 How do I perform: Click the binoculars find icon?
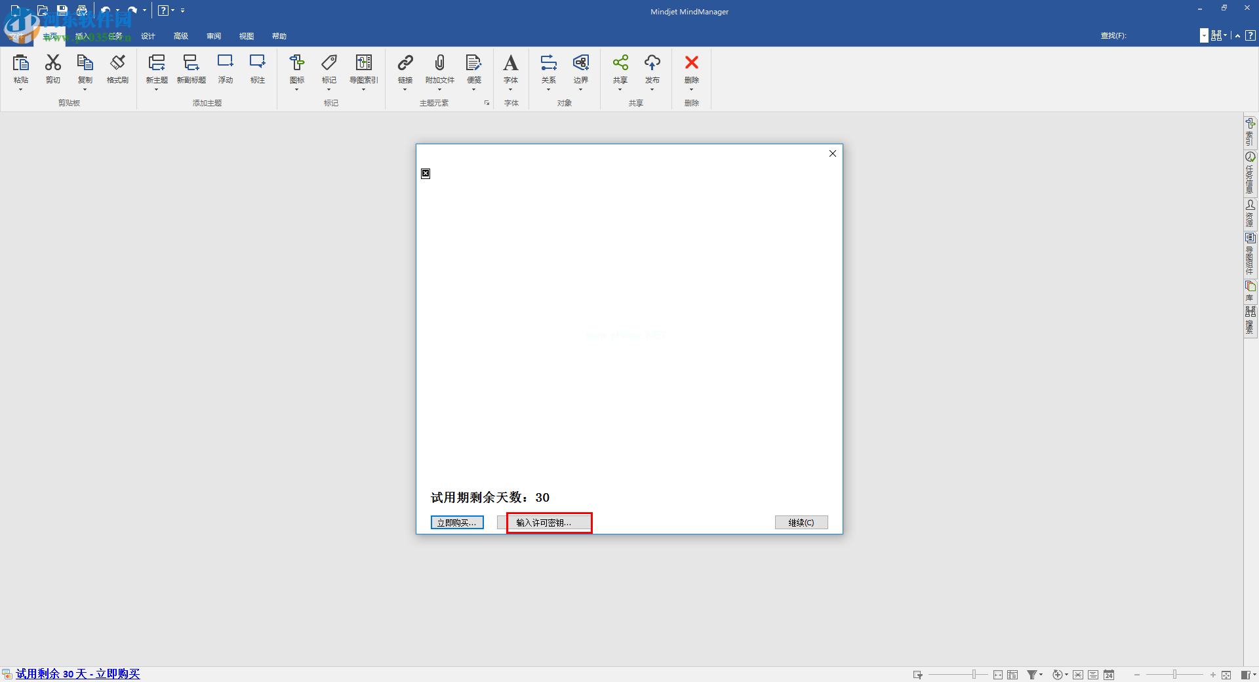tap(1216, 35)
